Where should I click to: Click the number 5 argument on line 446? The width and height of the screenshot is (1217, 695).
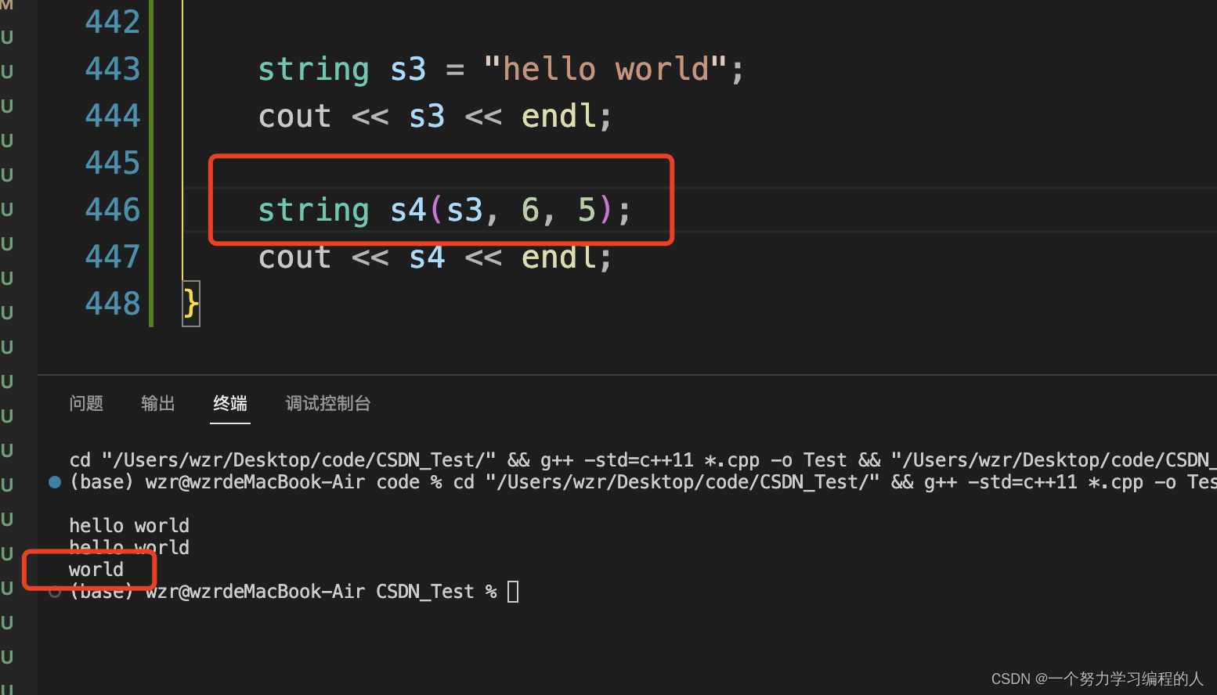click(587, 210)
